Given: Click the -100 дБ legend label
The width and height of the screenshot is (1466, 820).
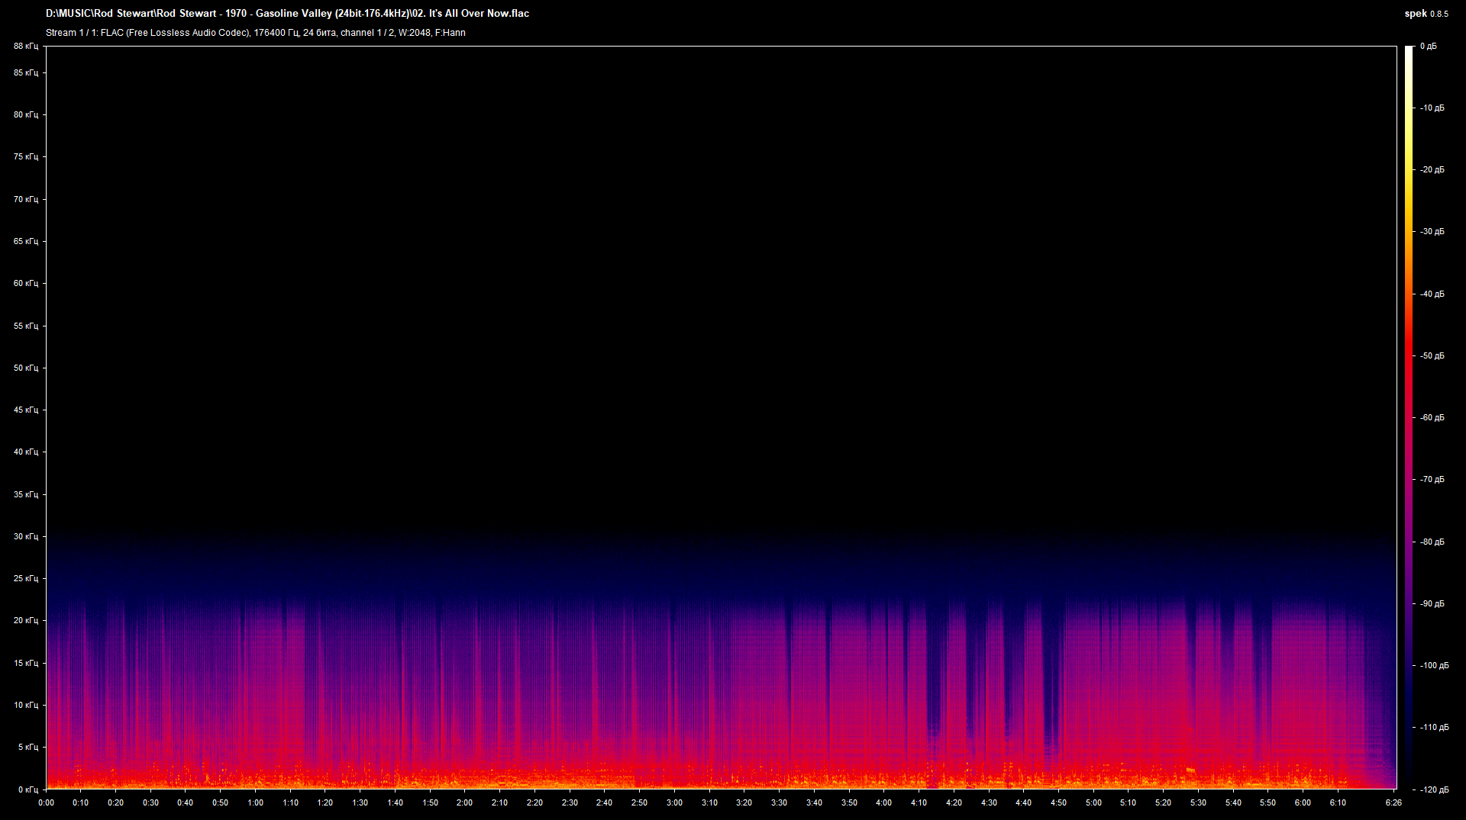Looking at the screenshot, I should pos(1434,665).
